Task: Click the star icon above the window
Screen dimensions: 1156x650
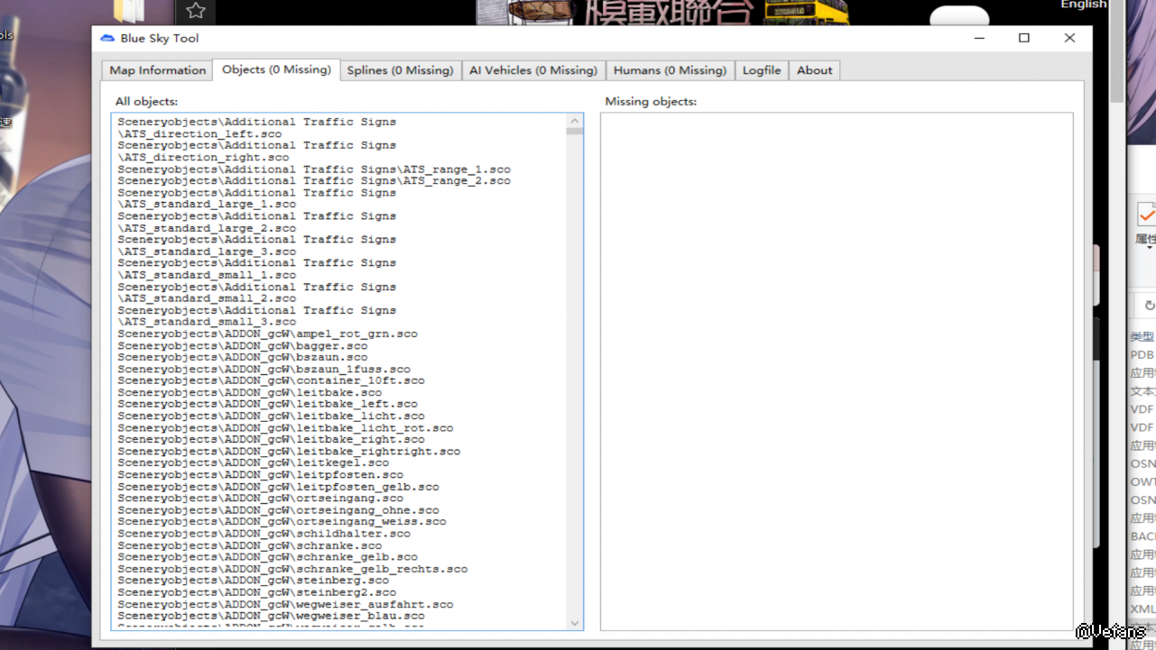Action: (x=196, y=11)
